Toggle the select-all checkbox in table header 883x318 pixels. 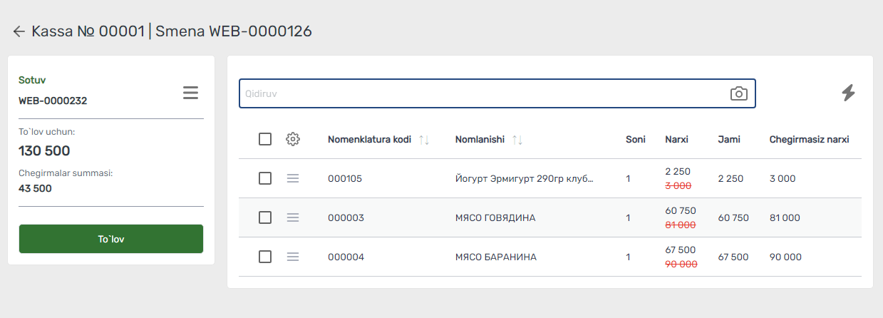tap(265, 139)
